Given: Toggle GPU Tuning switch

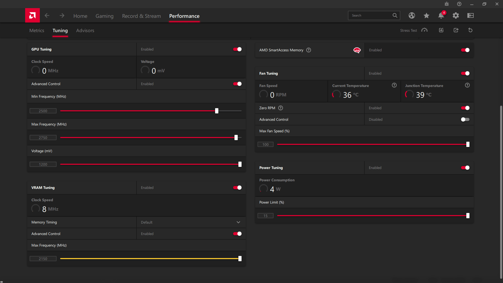Looking at the screenshot, I should pyautogui.click(x=237, y=49).
